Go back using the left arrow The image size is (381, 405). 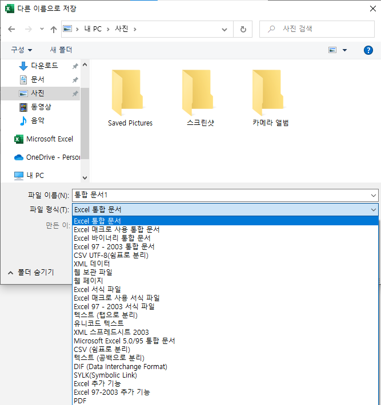point(11,29)
